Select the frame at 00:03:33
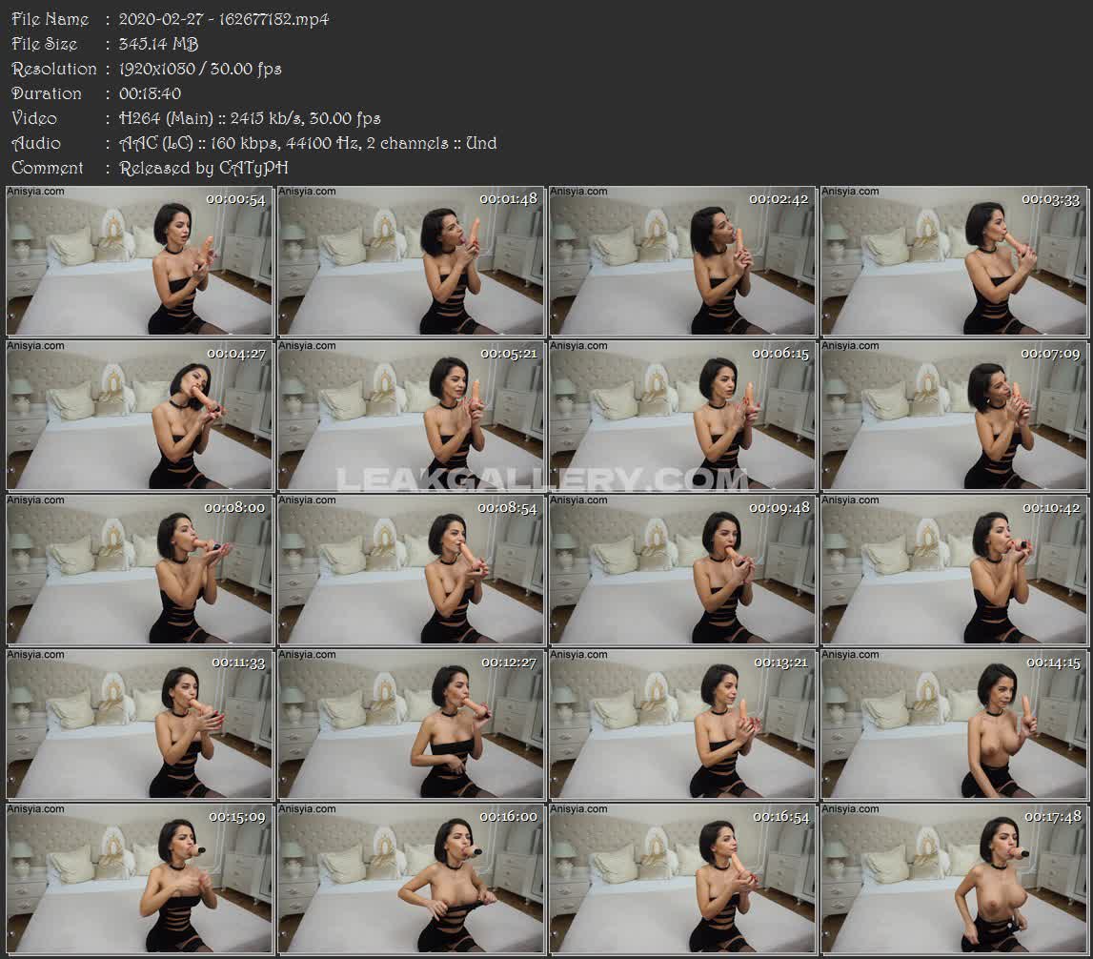Screen dimensions: 1093x959 [x=954, y=261]
